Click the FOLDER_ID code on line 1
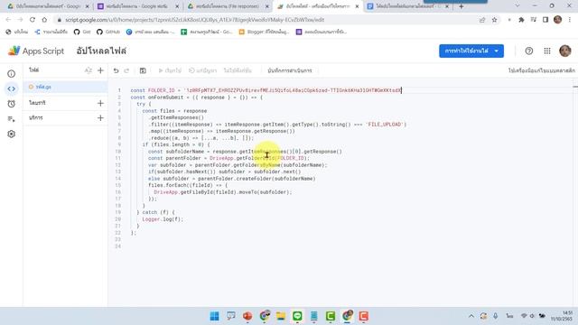This screenshot has height=325, width=578. click(x=162, y=90)
